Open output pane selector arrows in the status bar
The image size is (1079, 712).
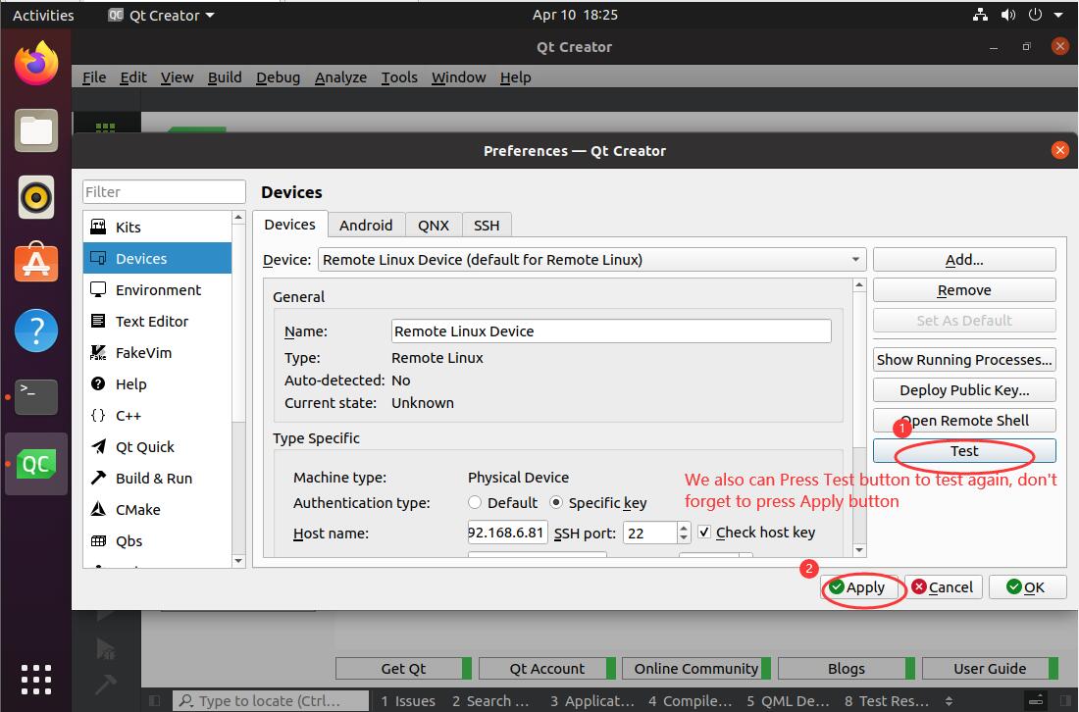point(949,701)
